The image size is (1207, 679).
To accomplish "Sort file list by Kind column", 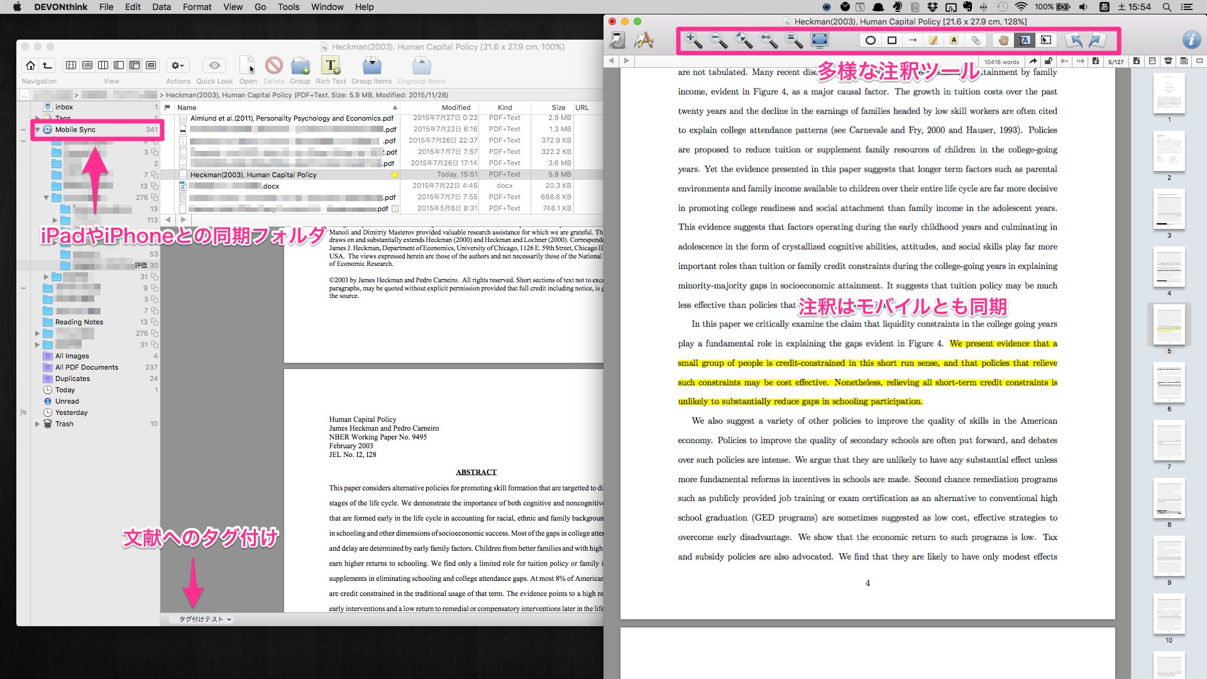I will coord(505,108).
